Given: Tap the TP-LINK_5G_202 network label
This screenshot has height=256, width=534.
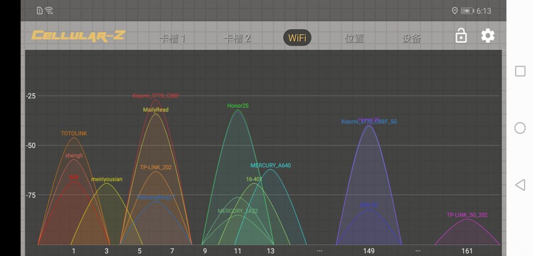Looking at the screenshot, I should click(x=467, y=215).
